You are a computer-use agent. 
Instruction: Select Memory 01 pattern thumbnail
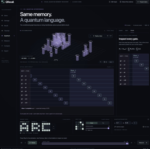[24, 127]
